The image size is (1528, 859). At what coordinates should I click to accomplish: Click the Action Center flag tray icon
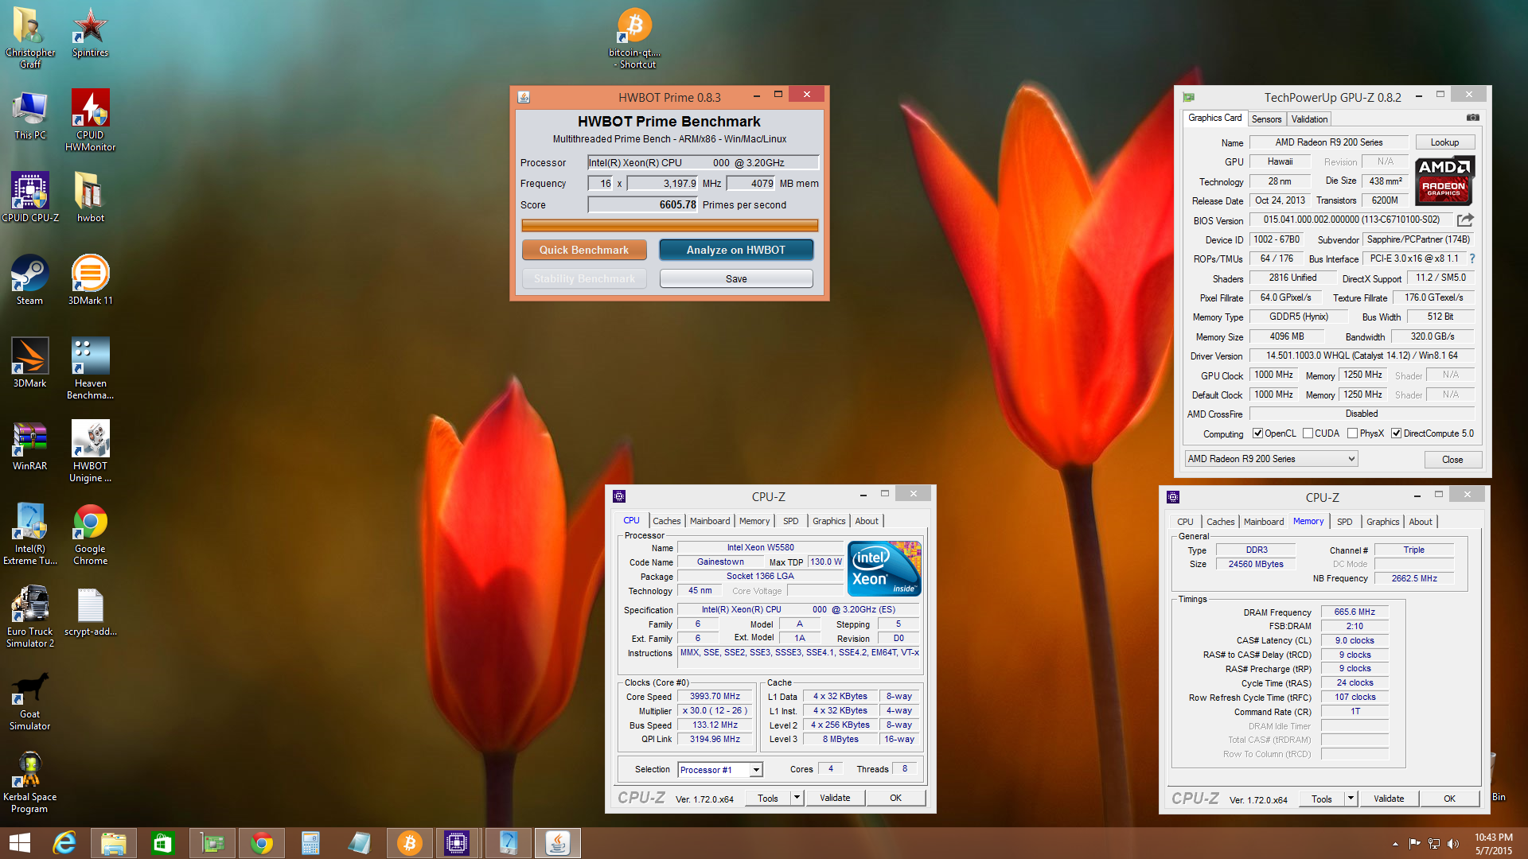point(1414,844)
